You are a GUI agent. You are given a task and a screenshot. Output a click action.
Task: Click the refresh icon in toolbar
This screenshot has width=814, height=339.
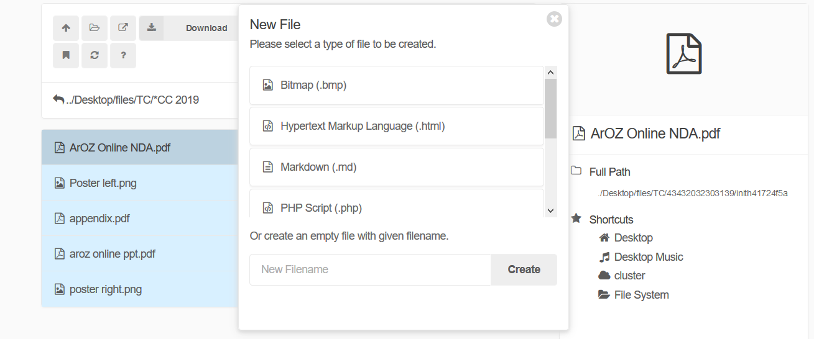[x=95, y=55]
